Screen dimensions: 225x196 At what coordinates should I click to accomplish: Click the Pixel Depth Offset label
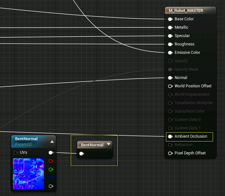tap(190, 153)
